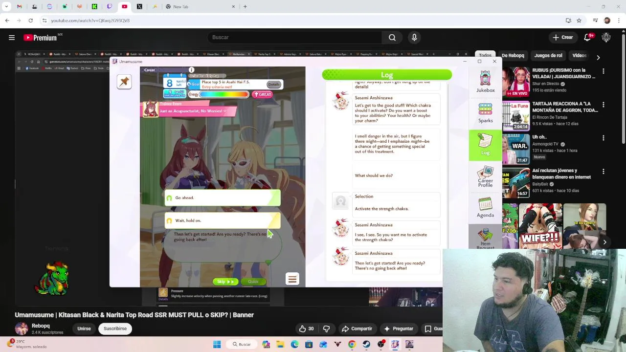
Task: Dislike the video with thumbs down
Action: pos(326,329)
